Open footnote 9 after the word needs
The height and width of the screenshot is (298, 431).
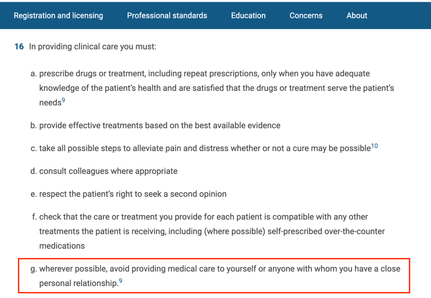point(63,100)
